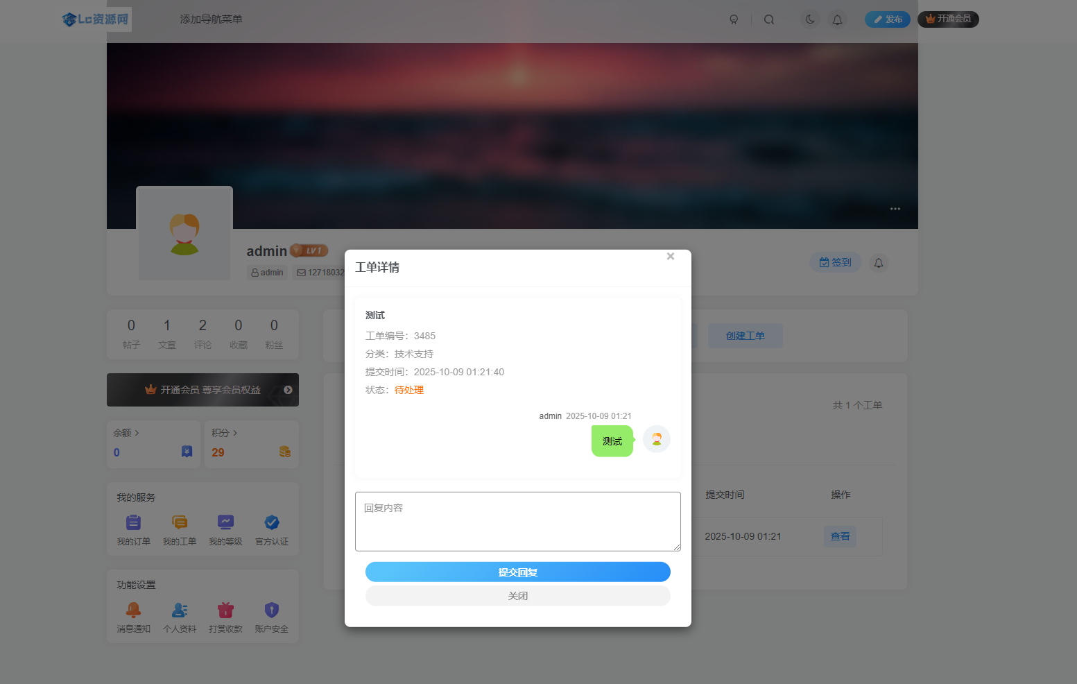Image resolution: width=1077 pixels, height=684 pixels.
Task: Click the search magnifier icon in header
Action: [768, 19]
